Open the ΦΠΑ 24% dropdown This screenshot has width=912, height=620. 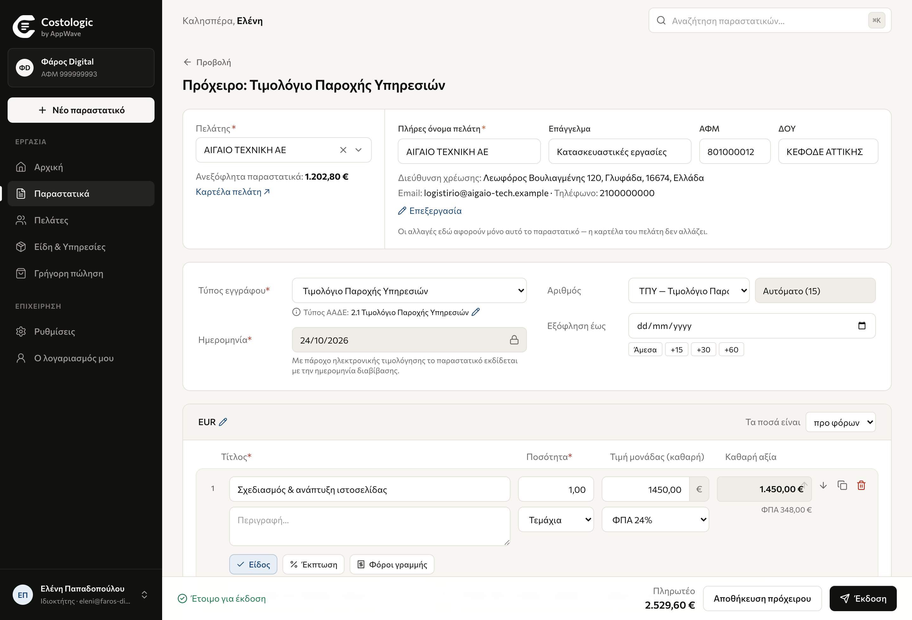[655, 520]
